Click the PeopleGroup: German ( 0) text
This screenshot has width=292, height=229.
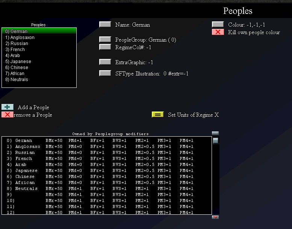tap(146, 40)
